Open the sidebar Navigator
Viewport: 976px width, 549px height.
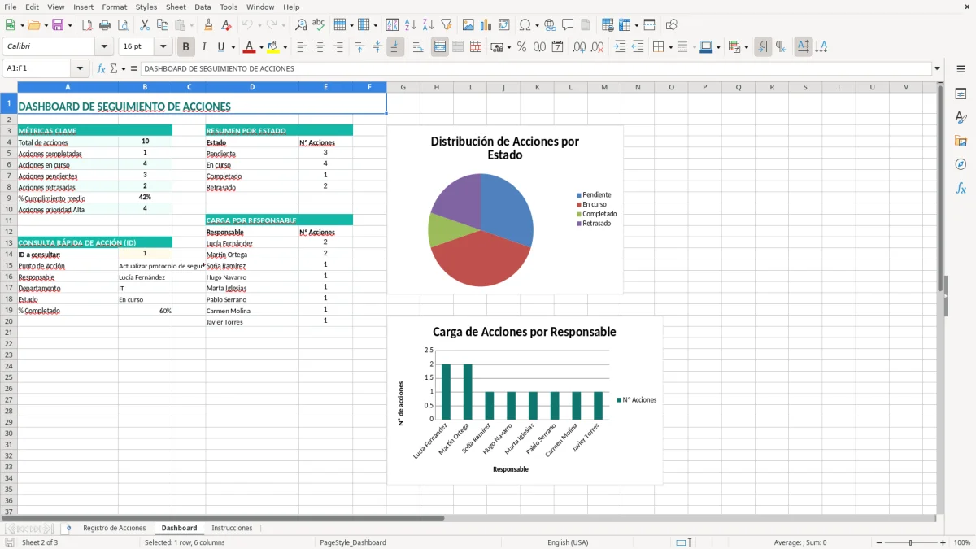pos(961,165)
